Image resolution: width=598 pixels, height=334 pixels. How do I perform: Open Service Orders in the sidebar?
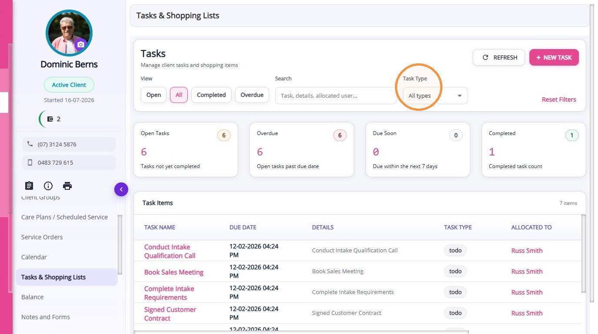[42, 237]
